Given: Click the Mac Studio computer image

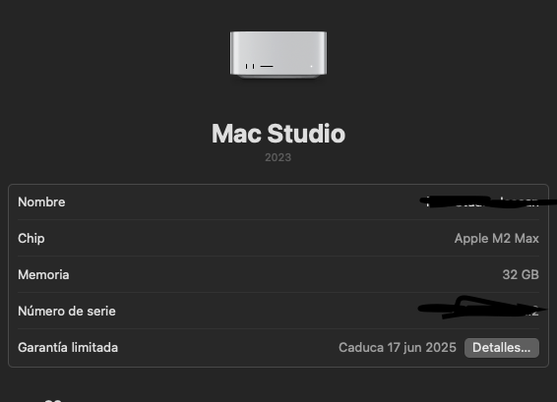Looking at the screenshot, I should [278, 55].
